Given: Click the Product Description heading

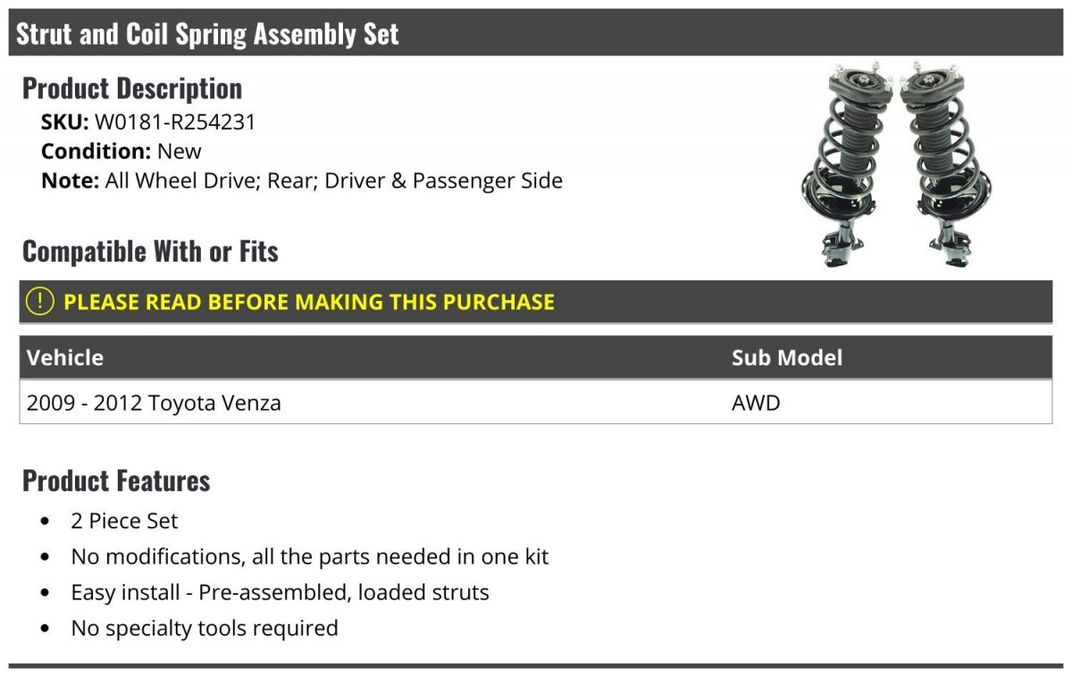Looking at the screenshot, I should pos(132,88).
